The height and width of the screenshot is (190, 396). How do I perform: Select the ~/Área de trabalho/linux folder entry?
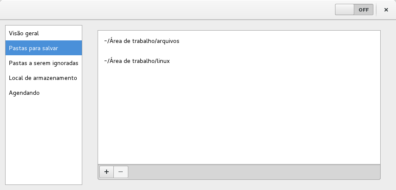[x=137, y=61]
